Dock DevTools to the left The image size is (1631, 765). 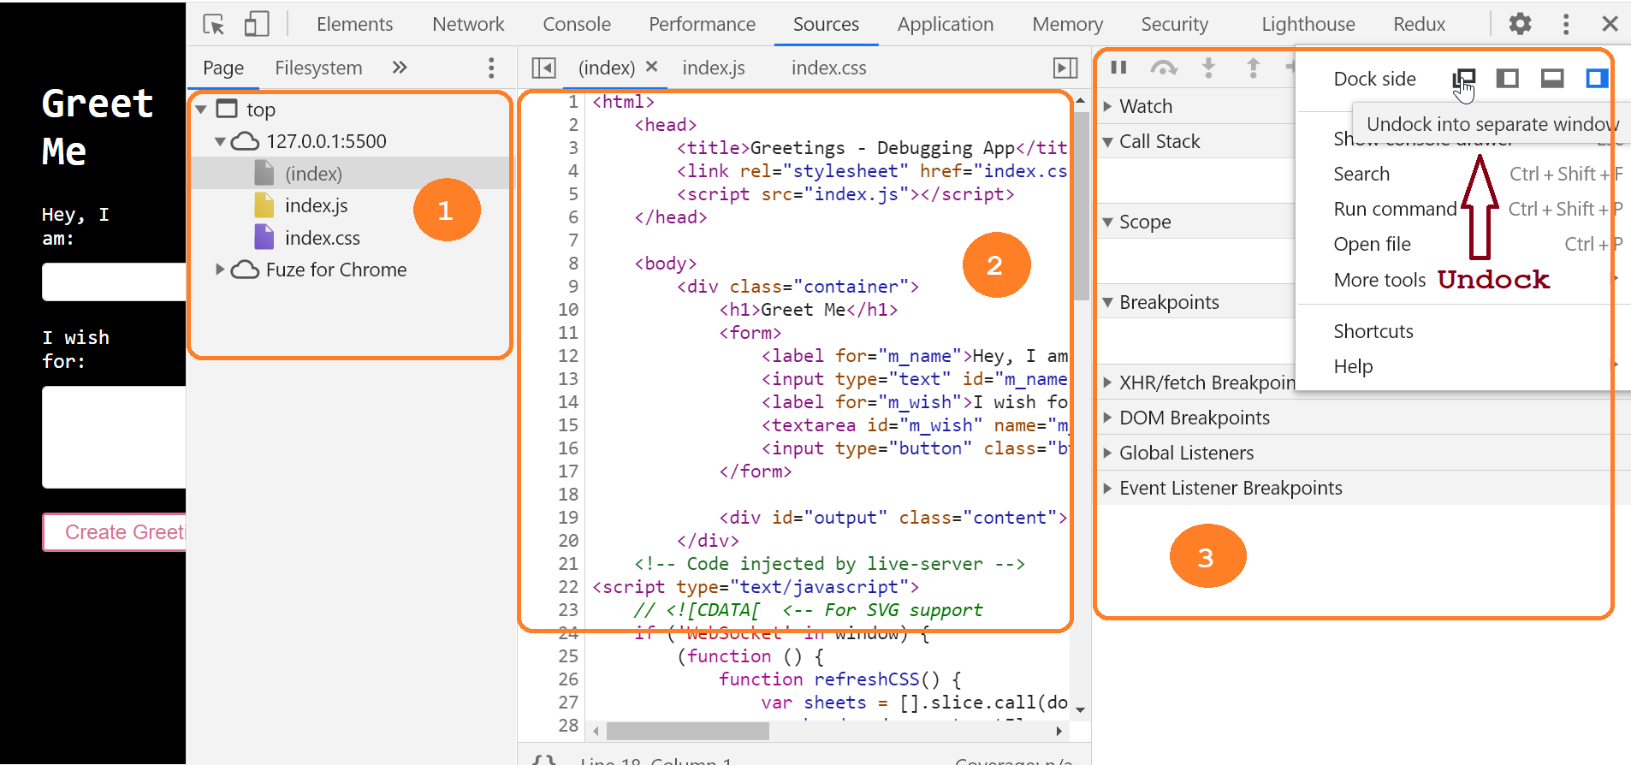[1508, 79]
